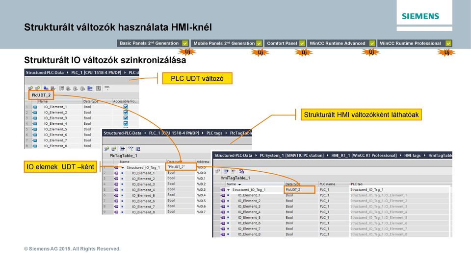The height and width of the screenshot is (253, 471).
Task: Click the tag icon of Structured_IO_Tag_1 in HmiTagTable_1
Action: tap(223, 190)
